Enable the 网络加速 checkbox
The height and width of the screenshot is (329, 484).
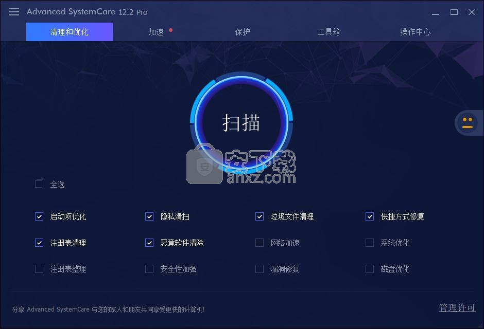click(x=260, y=243)
